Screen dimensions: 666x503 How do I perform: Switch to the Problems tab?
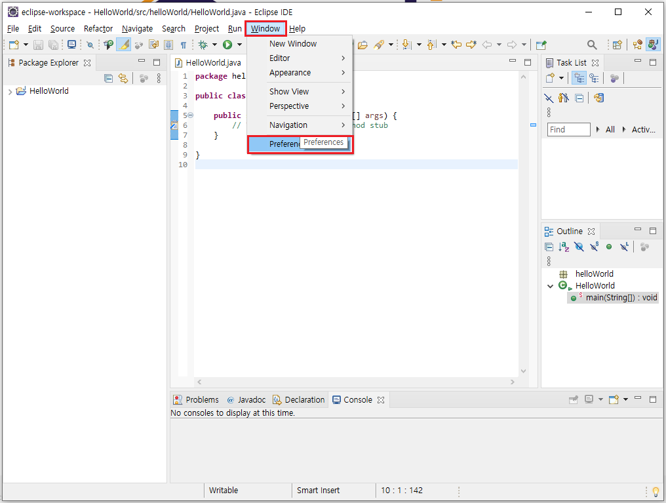[x=196, y=400]
